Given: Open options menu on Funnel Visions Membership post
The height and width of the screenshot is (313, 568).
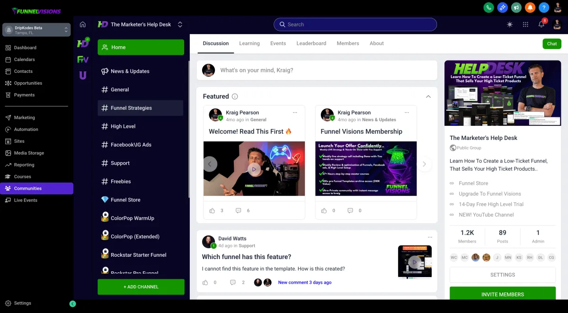Looking at the screenshot, I should [407, 113].
